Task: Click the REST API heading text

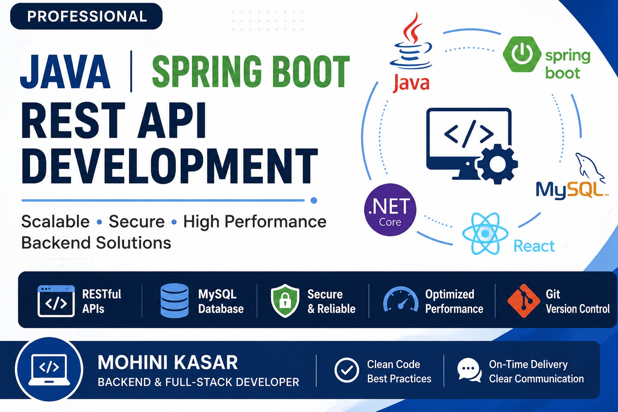Action: (x=114, y=120)
